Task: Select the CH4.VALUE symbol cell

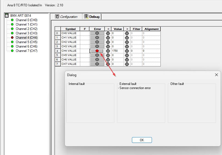Action: point(70,51)
